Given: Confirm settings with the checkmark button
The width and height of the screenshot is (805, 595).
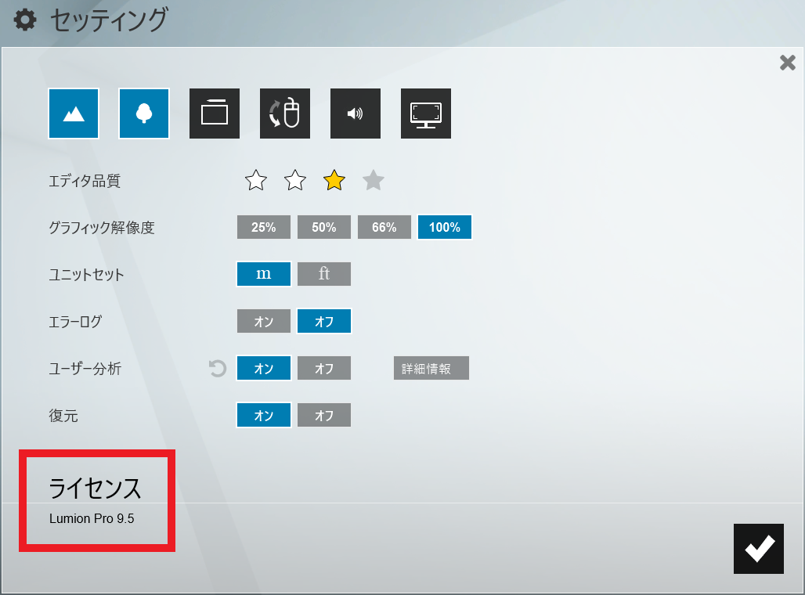Looking at the screenshot, I should (x=759, y=549).
